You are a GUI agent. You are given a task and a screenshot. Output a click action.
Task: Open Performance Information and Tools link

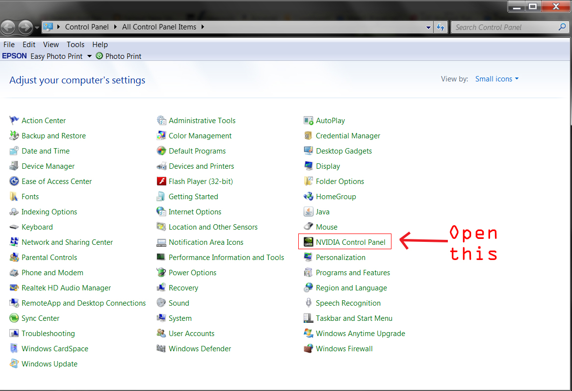pyautogui.click(x=226, y=258)
